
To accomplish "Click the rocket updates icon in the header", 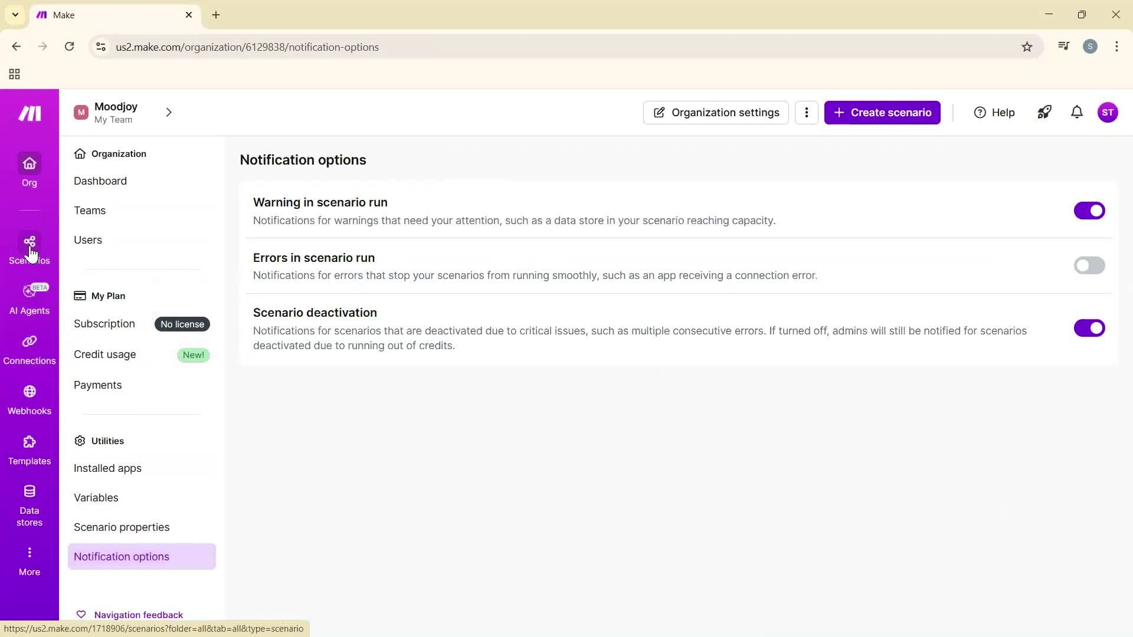I will click(1044, 112).
